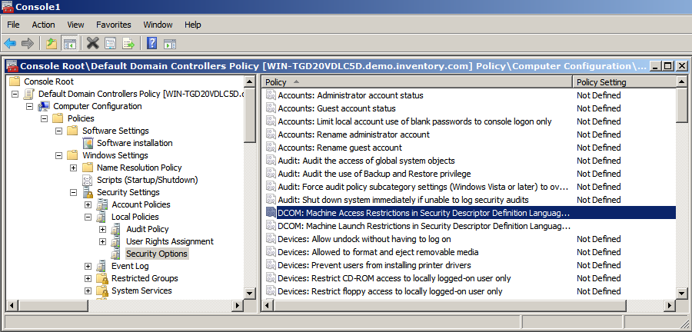Collapse the Security Settings tree node
Viewport: 692px width, 332px height.
[73, 192]
